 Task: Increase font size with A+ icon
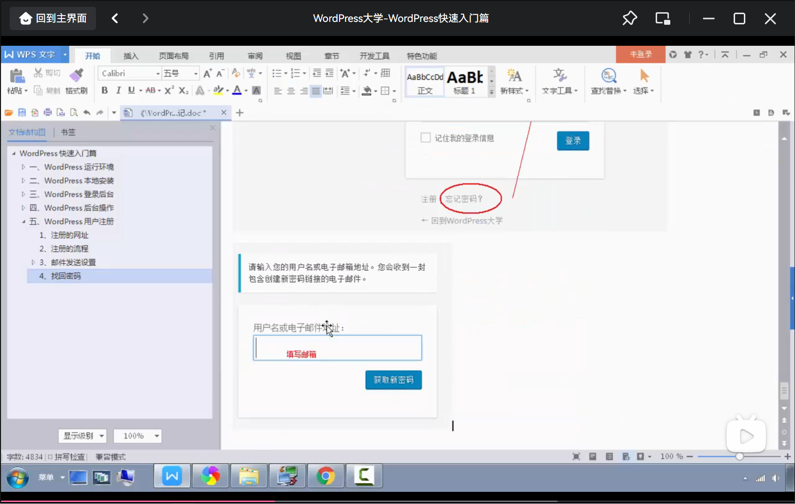(x=208, y=73)
